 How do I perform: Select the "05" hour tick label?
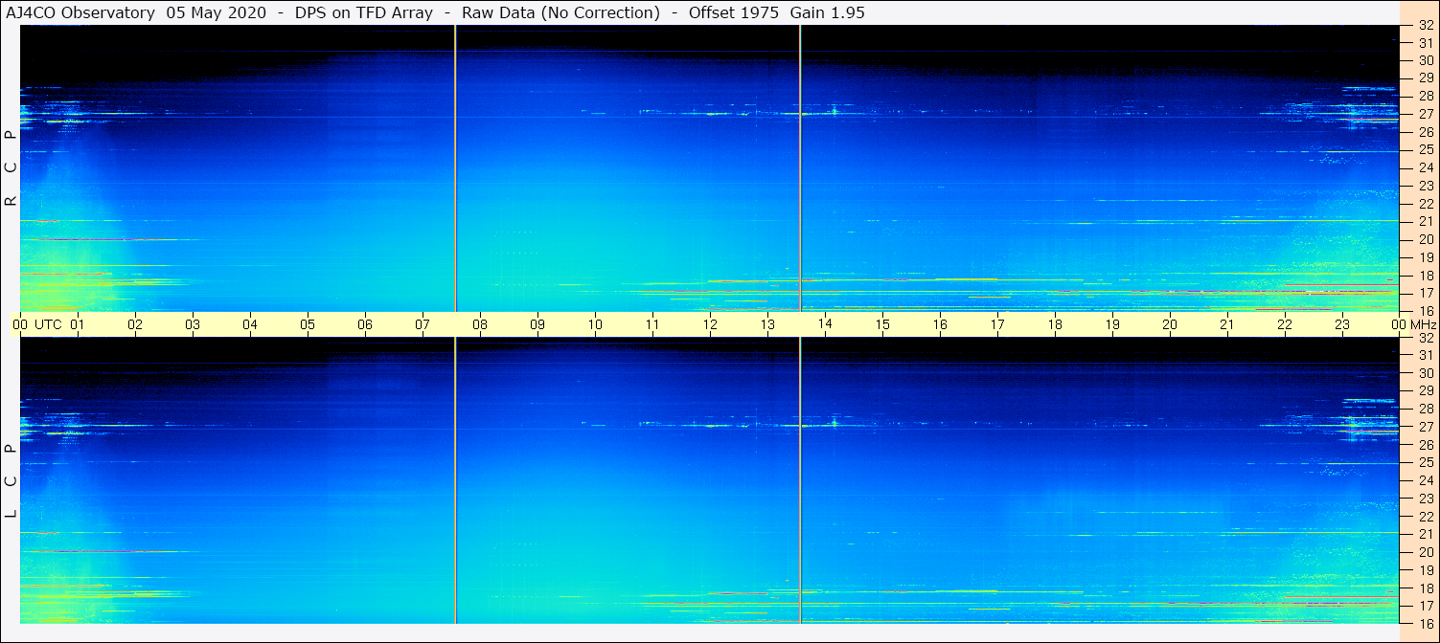click(308, 324)
